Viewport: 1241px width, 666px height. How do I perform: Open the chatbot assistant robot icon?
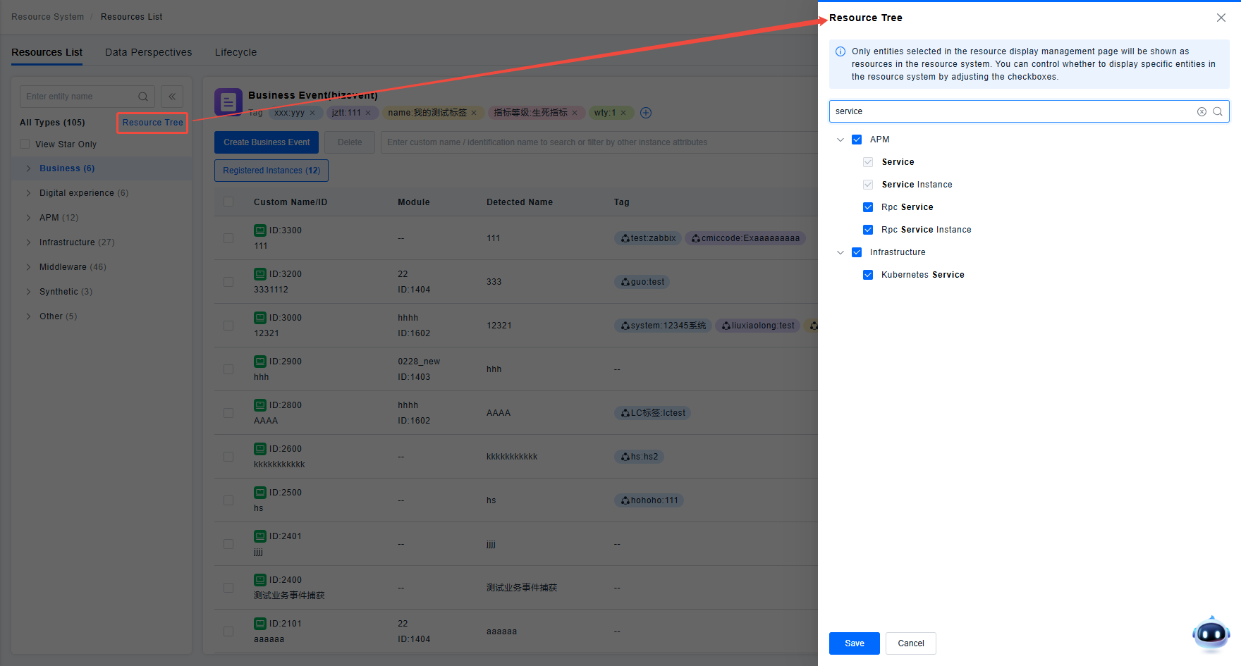point(1211,634)
